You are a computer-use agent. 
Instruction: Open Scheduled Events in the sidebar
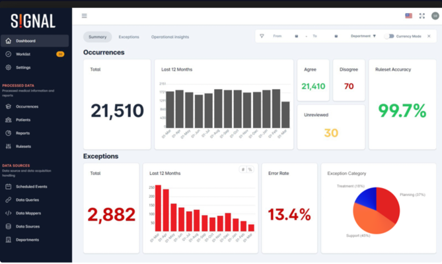tap(31, 187)
